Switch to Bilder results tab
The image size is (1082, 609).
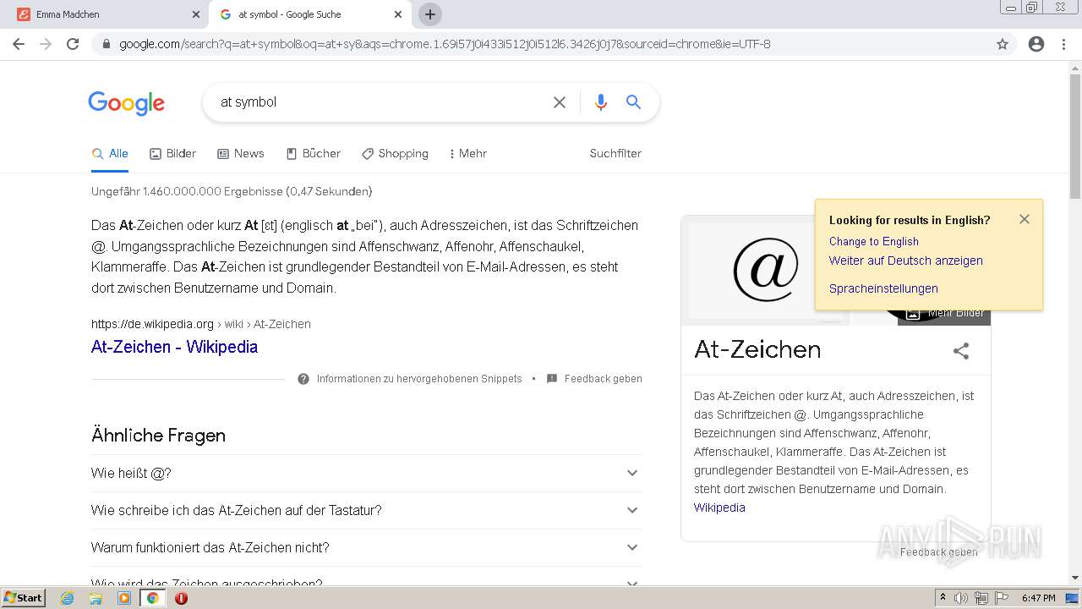click(172, 154)
